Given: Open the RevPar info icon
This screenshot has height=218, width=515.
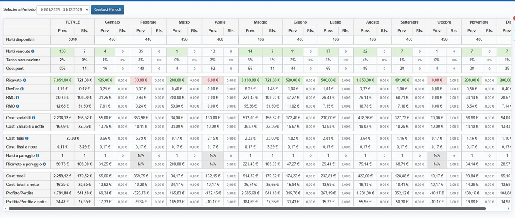Looking at the screenshot, I should [x=22, y=89].
